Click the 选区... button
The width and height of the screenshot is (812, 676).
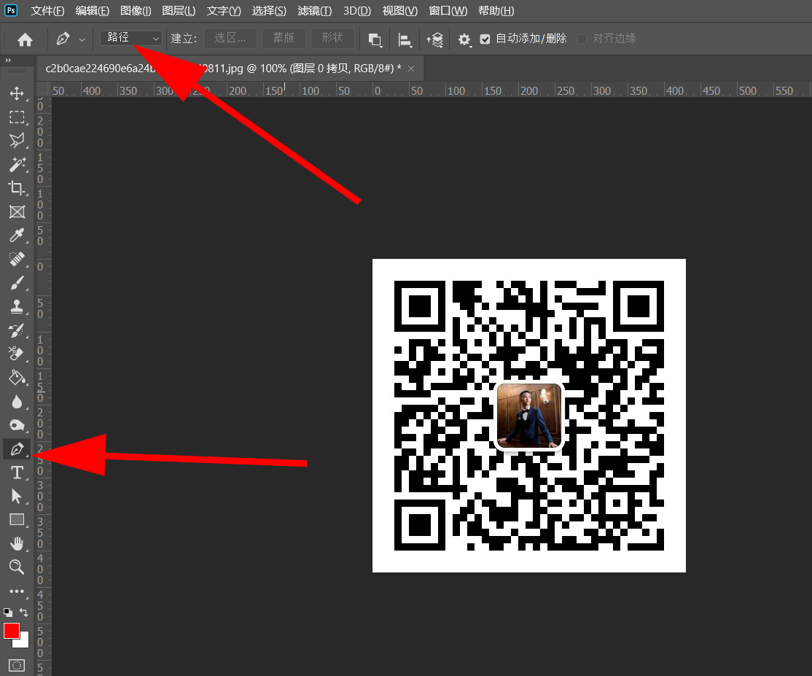pyautogui.click(x=230, y=38)
